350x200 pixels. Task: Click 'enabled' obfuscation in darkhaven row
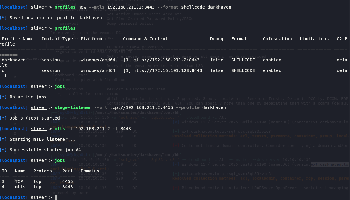pyautogui.click(x=272, y=60)
